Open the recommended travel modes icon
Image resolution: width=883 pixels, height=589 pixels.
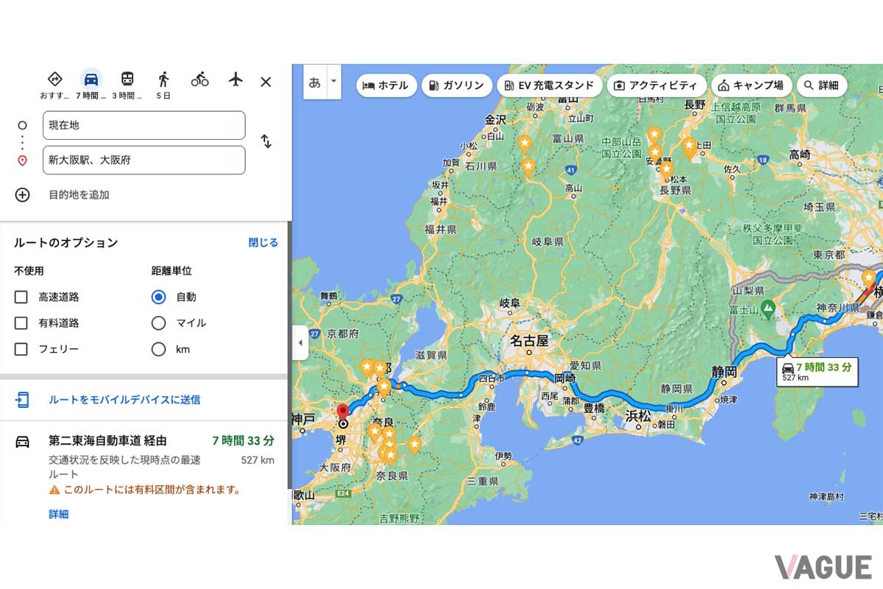(54, 77)
